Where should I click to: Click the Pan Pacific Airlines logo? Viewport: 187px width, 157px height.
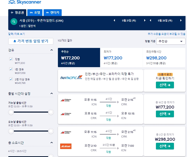pyautogui.click(x=71, y=77)
